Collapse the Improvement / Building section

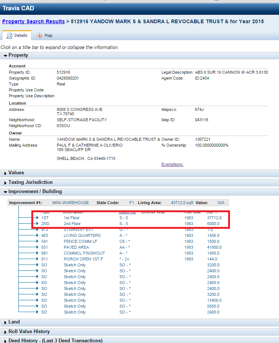coord(35,192)
